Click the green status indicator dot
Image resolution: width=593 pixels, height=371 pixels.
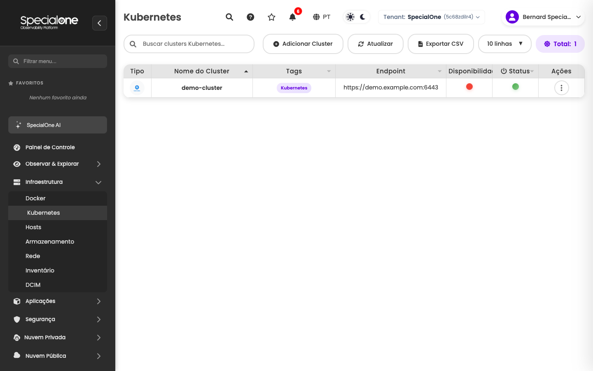click(x=516, y=87)
